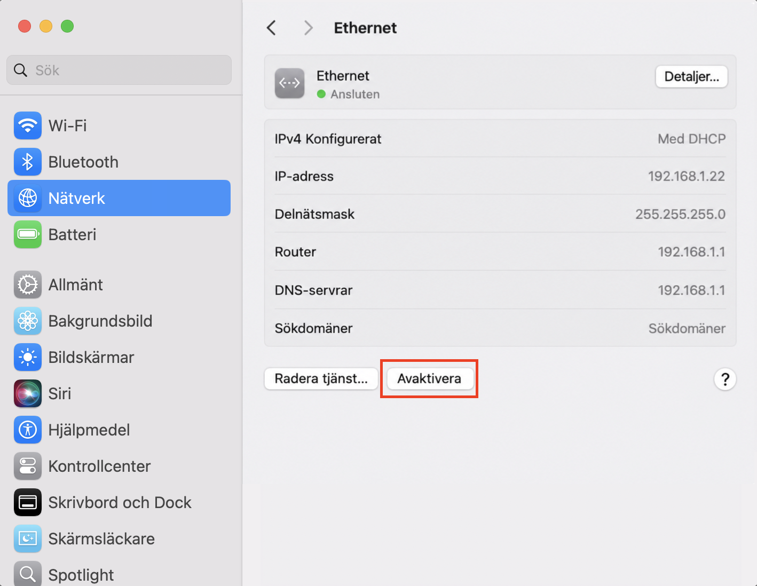
Task: Click the Bluetooth icon in sidebar
Action: [28, 162]
